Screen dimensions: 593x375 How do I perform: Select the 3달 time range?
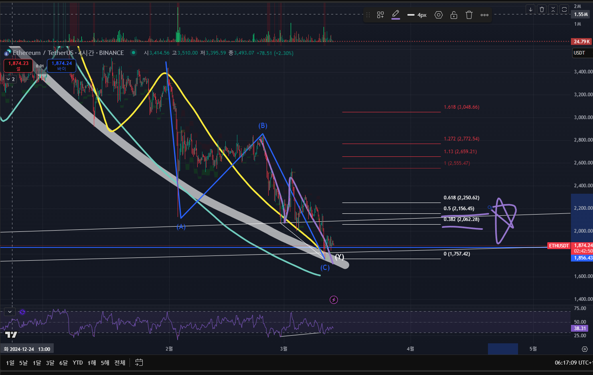(x=50, y=363)
